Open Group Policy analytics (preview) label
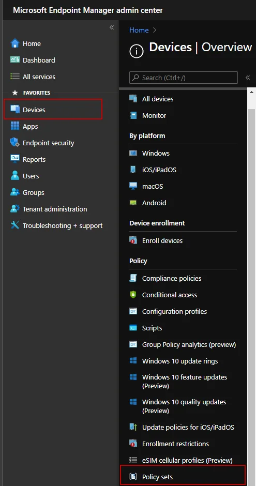The height and width of the screenshot is (486, 256). tap(189, 345)
